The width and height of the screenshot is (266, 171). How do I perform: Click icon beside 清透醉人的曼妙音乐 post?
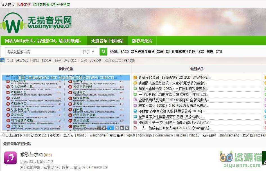click(x=135, y=83)
